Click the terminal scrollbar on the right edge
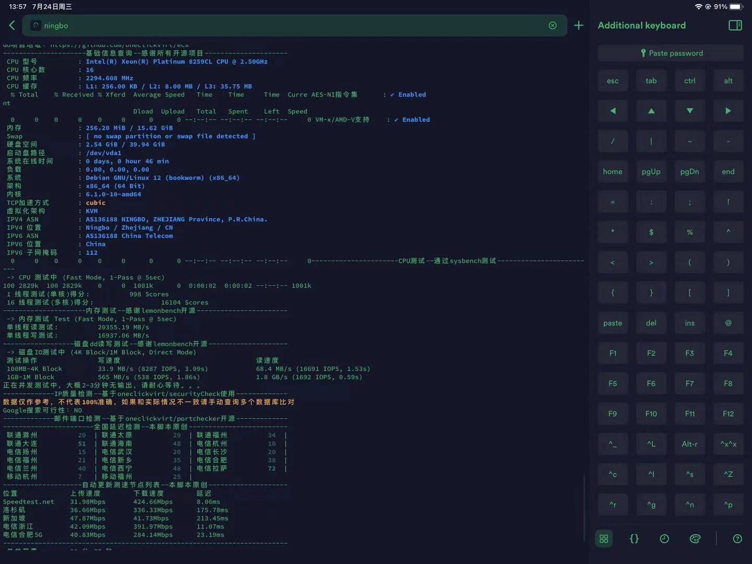 584,507
